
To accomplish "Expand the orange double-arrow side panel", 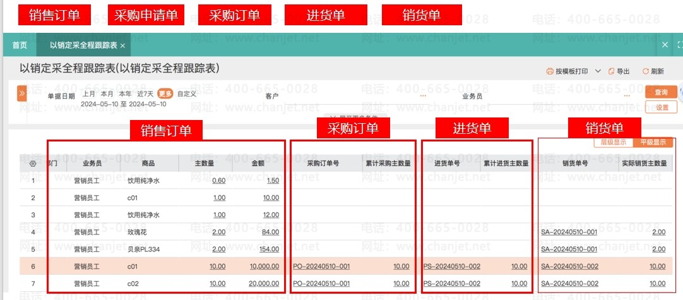I will tap(21, 93).
